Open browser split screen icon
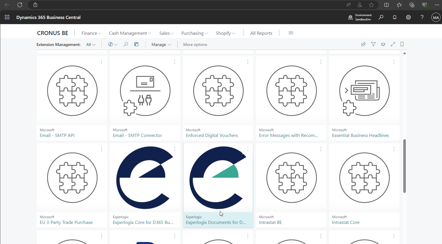The width and height of the screenshot is (442, 244). (x=387, y=5)
